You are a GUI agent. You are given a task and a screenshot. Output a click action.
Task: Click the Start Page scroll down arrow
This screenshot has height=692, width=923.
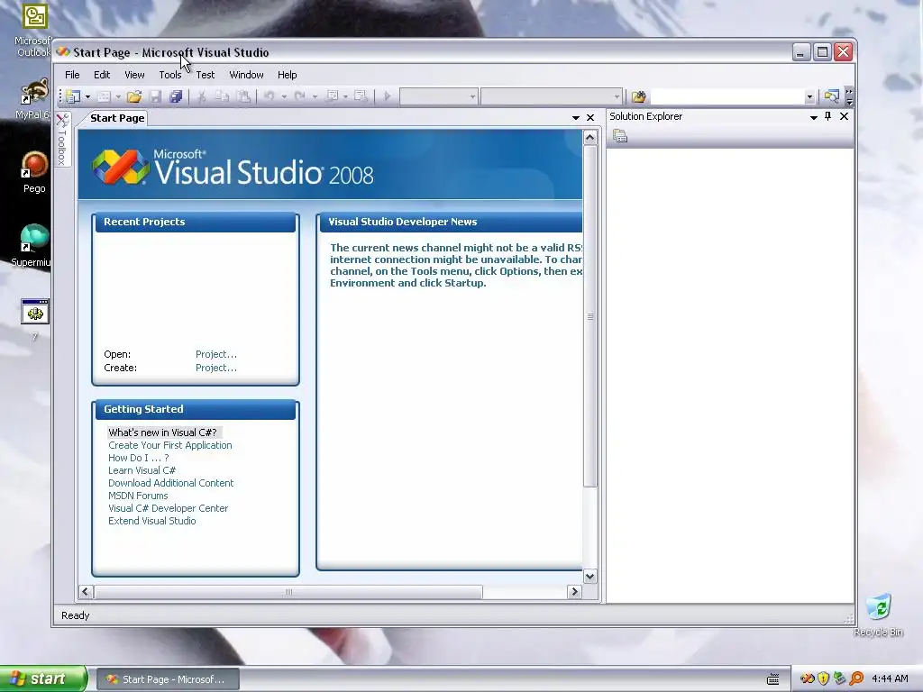point(589,576)
